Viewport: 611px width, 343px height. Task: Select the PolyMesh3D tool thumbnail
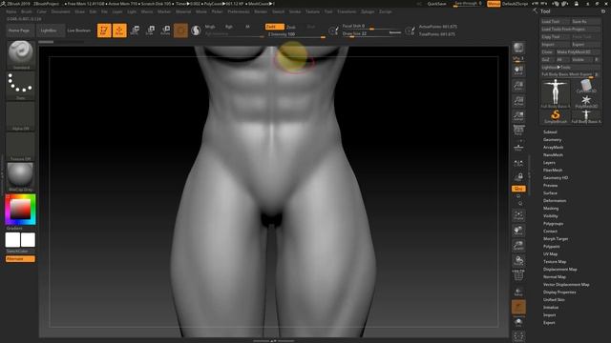586,101
